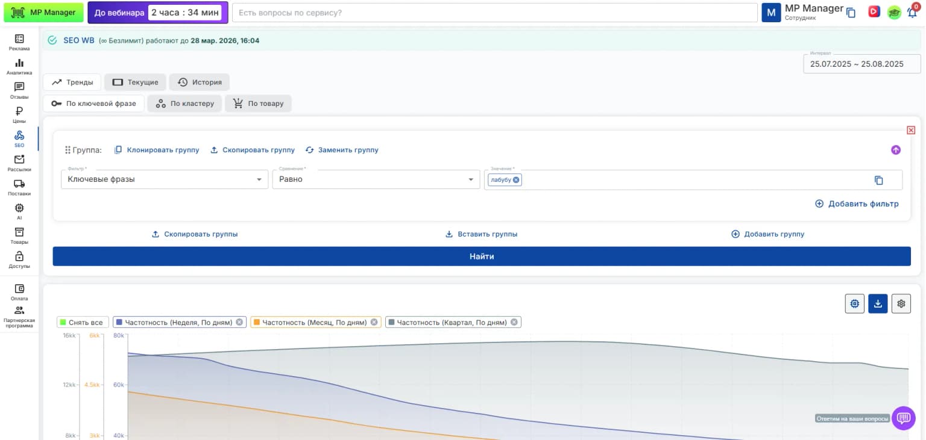Remove the лабубу keyword chip
The image size is (926, 440).
[516, 179]
